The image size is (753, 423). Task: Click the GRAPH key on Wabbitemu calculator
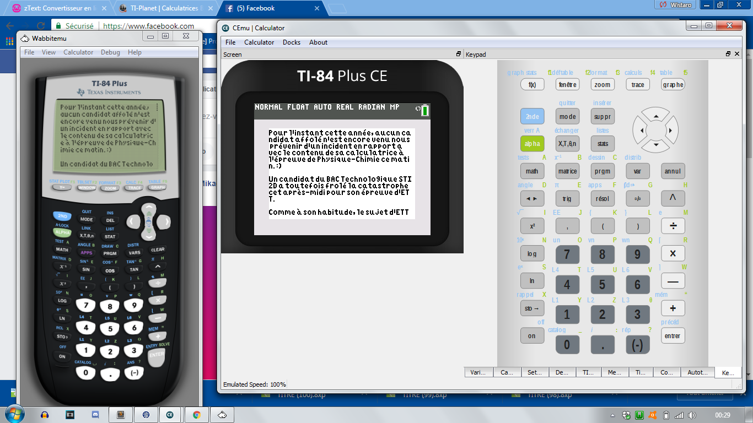click(x=157, y=187)
